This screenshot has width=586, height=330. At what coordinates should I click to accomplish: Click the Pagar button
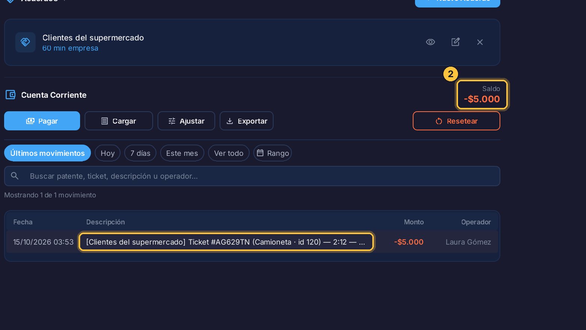coord(42,121)
